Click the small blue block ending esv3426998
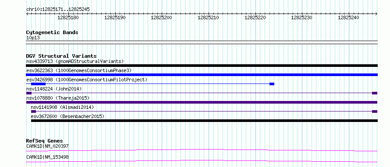The width and height of the screenshot is (390, 167). 272,84
